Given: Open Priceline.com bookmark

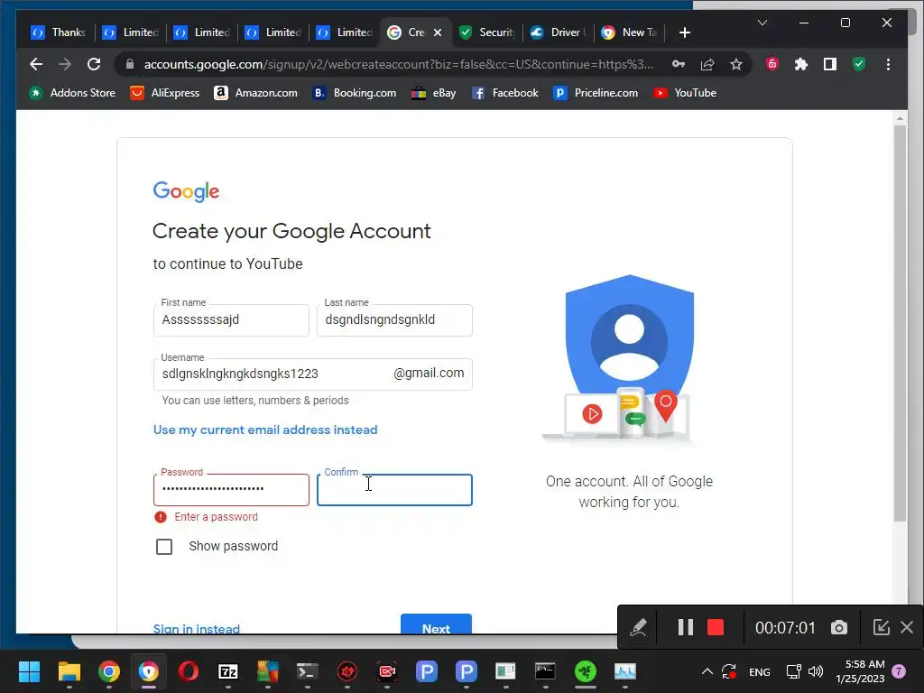Looking at the screenshot, I should click(x=596, y=93).
